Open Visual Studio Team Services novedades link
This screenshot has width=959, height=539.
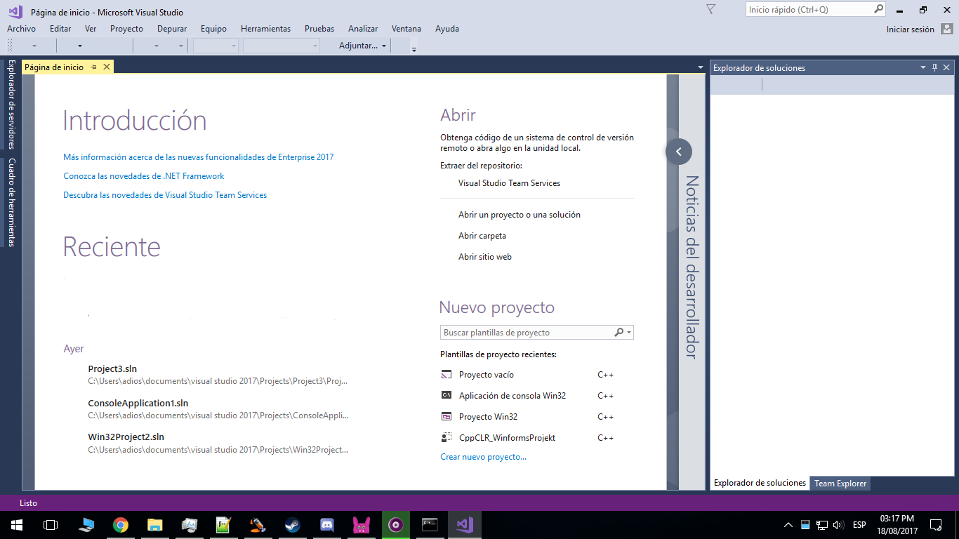pos(165,195)
